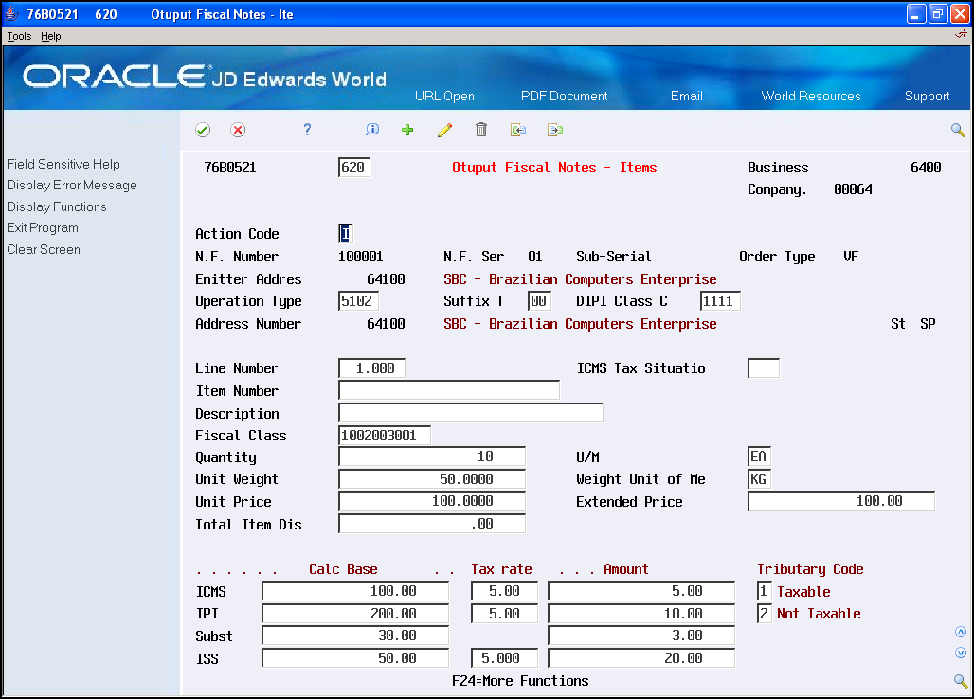974x699 pixels.
Task: Click the ISS Amount field
Action: tap(641, 658)
